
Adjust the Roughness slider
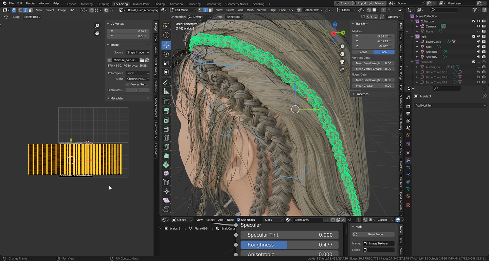pos(289,245)
